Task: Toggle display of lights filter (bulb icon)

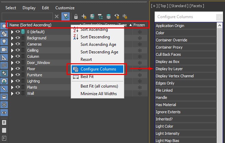Action: 4,41
